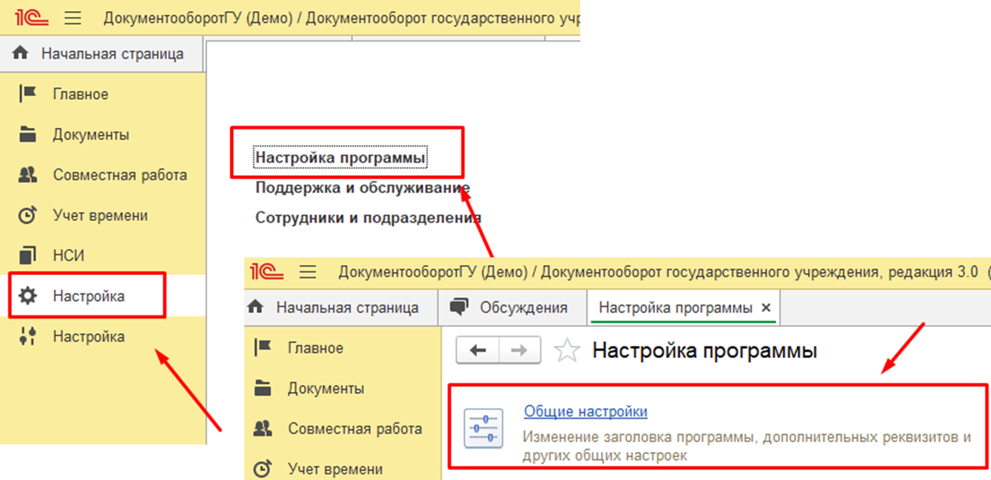
Task: Click the sliders icon of the lower Настройка
Action: (x=27, y=337)
